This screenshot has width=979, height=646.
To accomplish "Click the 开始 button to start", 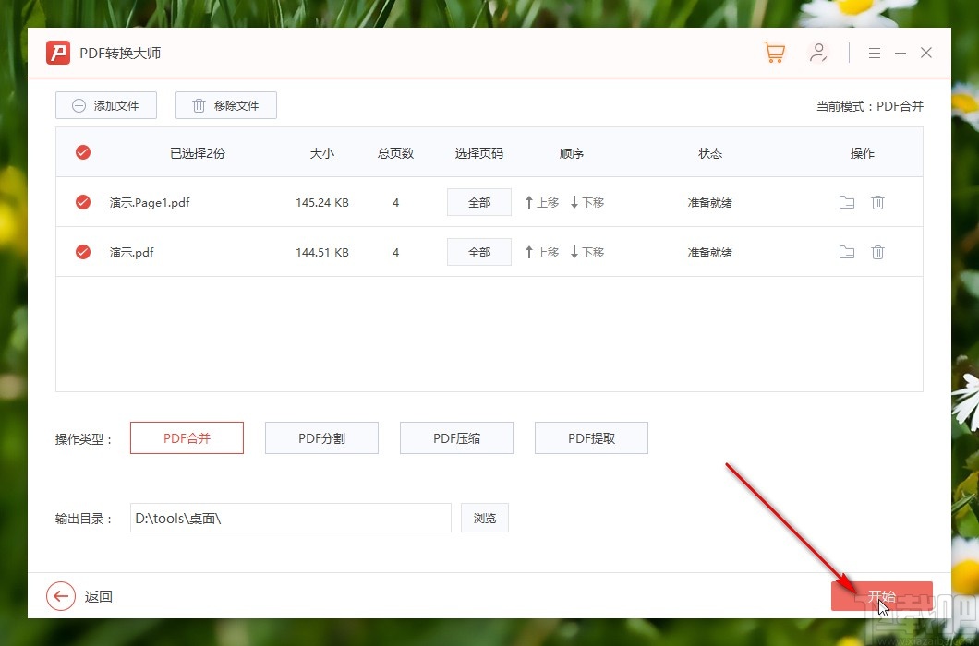I will [x=882, y=596].
